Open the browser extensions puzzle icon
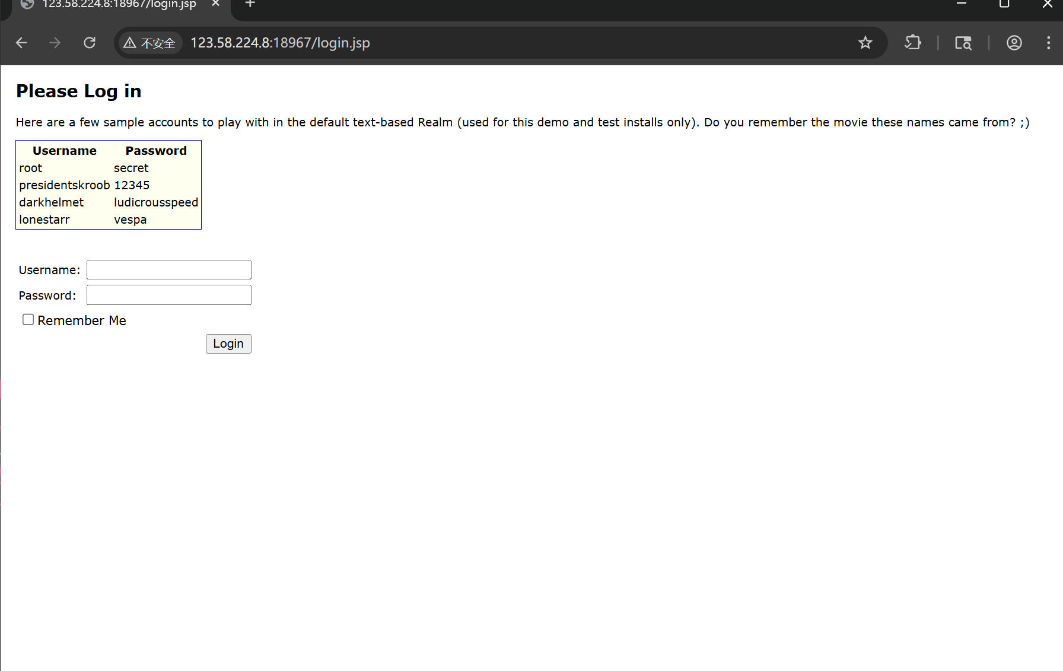The height and width of the screenshot is (671, 1063). tap(913, 43)
